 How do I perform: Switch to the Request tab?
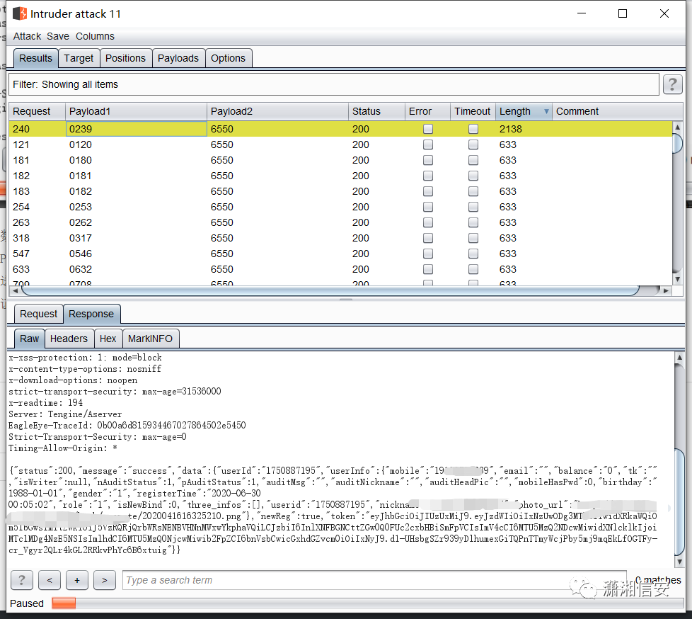[x=38, y=314]
